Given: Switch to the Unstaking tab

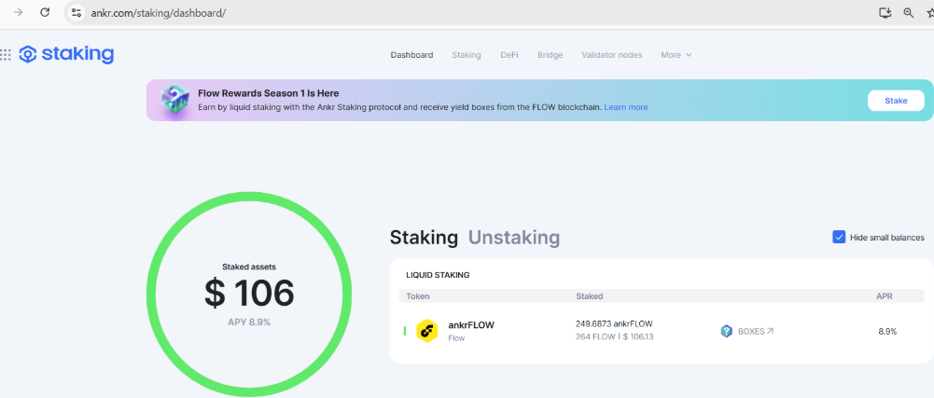Looking at the screenshot, I should coord(514,238).
